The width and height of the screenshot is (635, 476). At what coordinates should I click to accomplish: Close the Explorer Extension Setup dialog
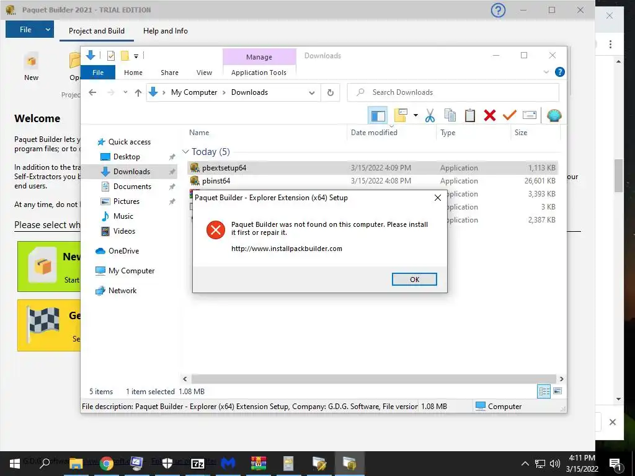pos(438,198)
